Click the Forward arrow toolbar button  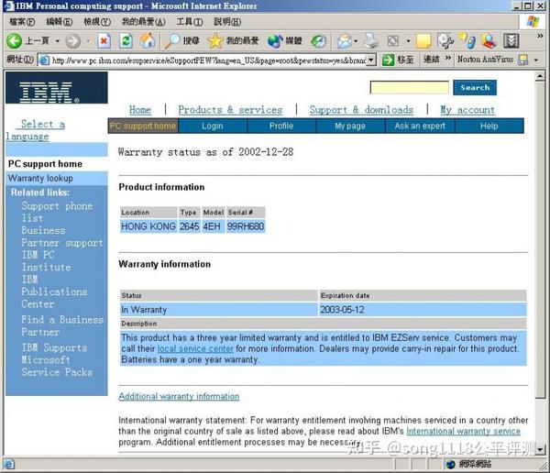tap(73, 41)
